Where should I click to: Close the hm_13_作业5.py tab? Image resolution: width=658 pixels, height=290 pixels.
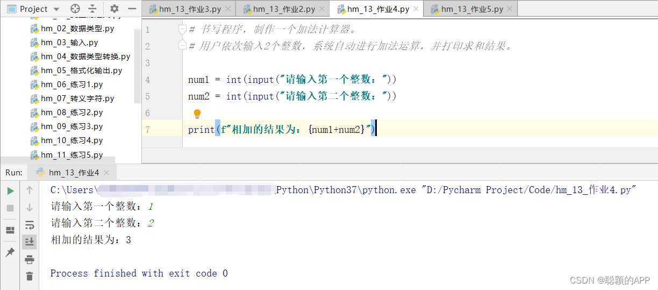[x=511, y=9]
